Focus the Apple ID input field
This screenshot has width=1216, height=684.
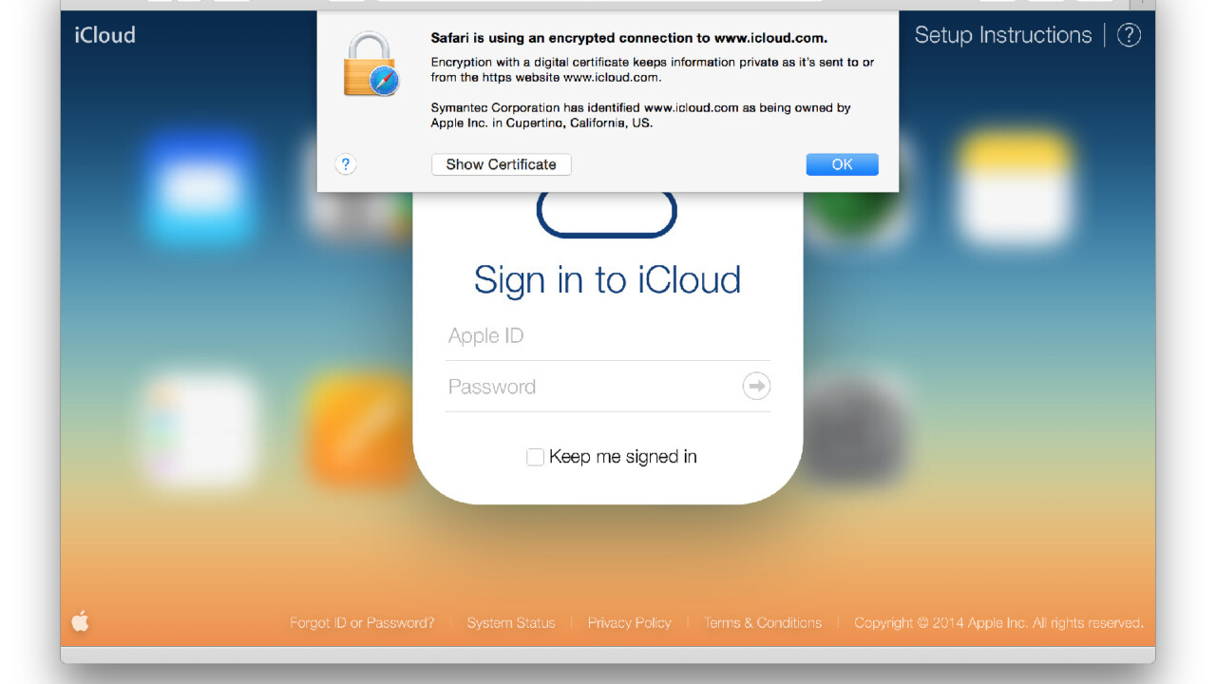coord(606,336)
